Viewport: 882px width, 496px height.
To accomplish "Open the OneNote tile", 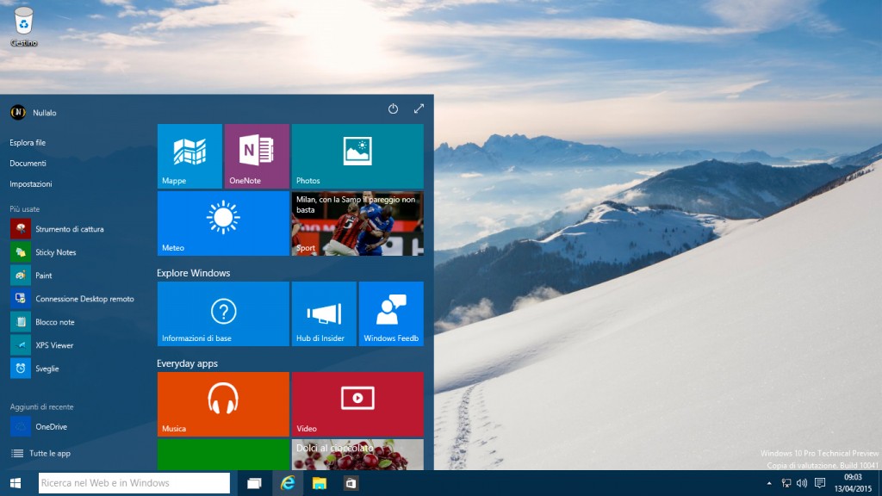I will [x=257, y=157].
